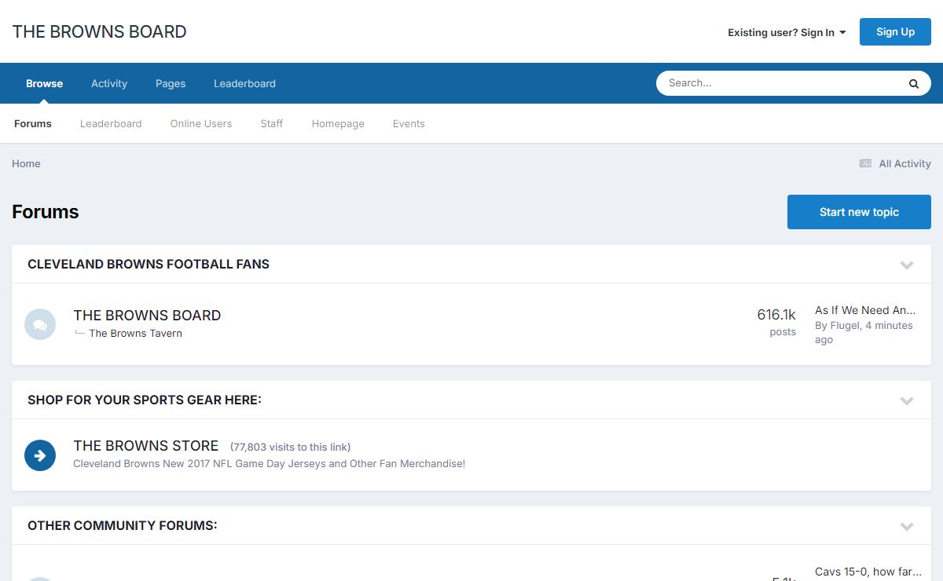Select Leaderboard in the sub-menu

coord(111,123)
